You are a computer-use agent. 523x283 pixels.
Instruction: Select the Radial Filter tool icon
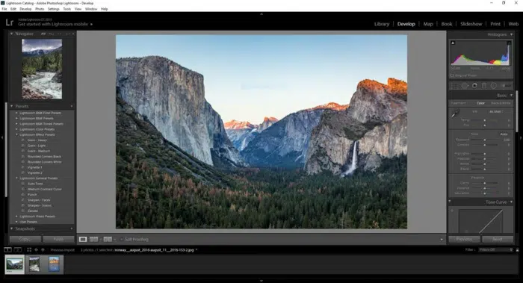(494, 86)
